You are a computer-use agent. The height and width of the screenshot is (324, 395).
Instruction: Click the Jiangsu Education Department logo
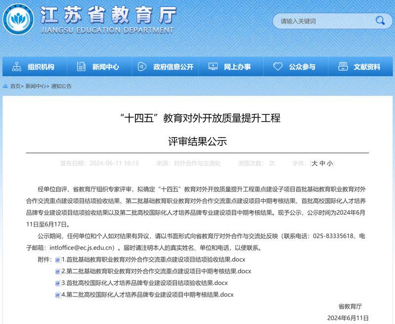tap(18, 20)
